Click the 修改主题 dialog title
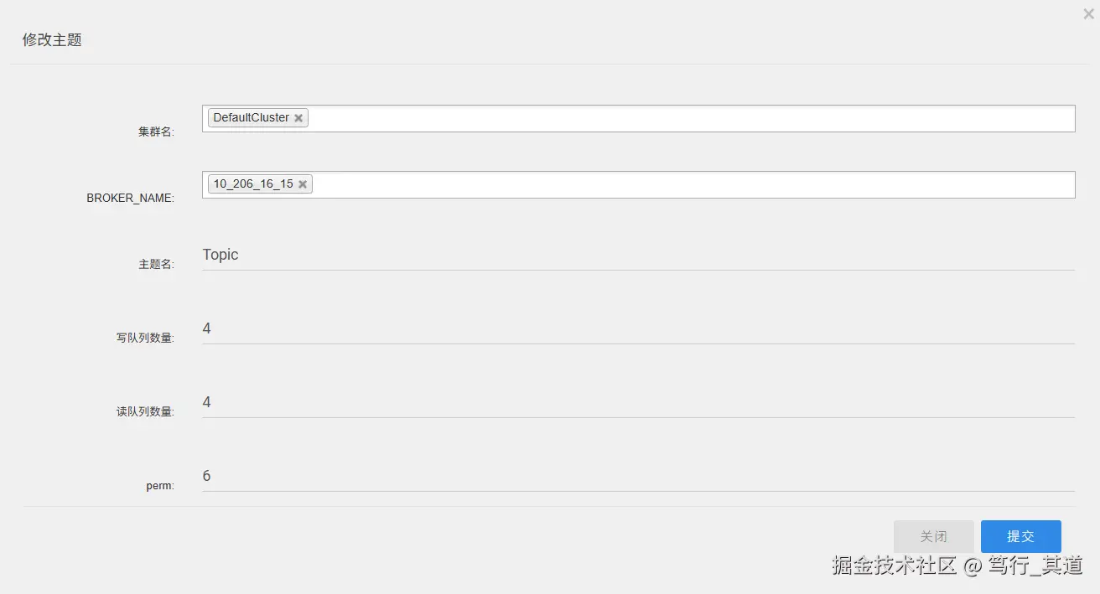1100x594 pixels. 52,39
